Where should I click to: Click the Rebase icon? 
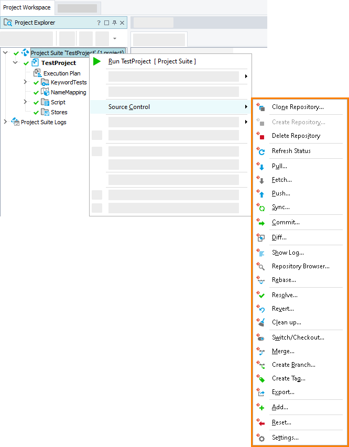(x=260, y=280)
